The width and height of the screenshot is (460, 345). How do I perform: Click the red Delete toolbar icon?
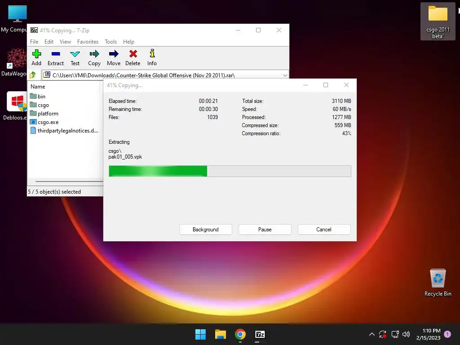(x=133, y=57)
